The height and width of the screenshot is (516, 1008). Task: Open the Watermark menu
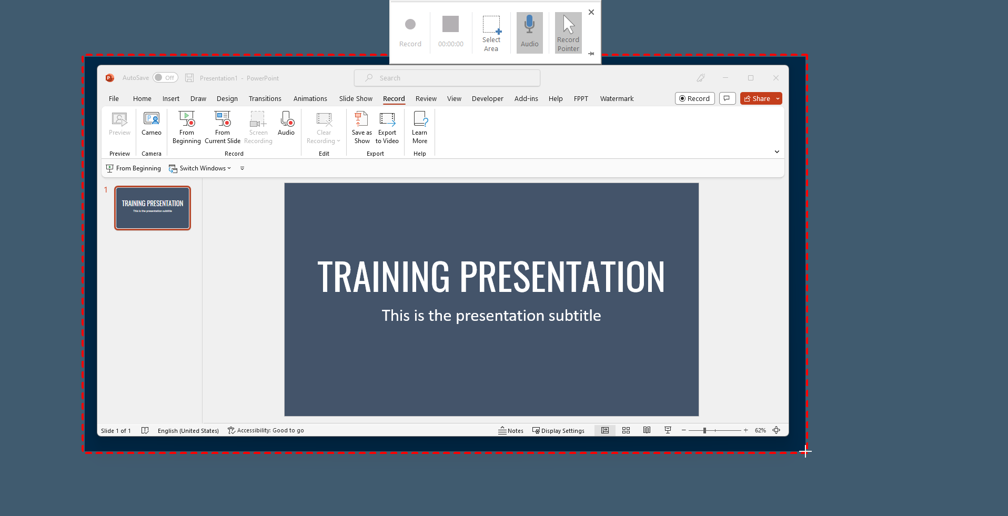[616, 98]
